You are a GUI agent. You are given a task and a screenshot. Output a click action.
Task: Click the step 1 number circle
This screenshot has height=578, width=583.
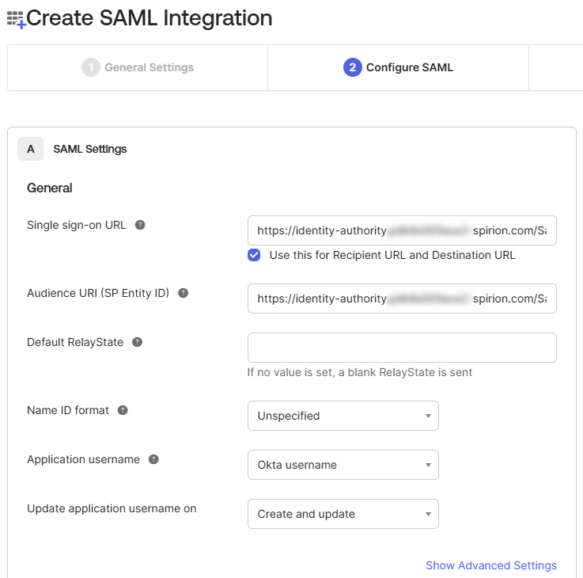pos(91,67)
